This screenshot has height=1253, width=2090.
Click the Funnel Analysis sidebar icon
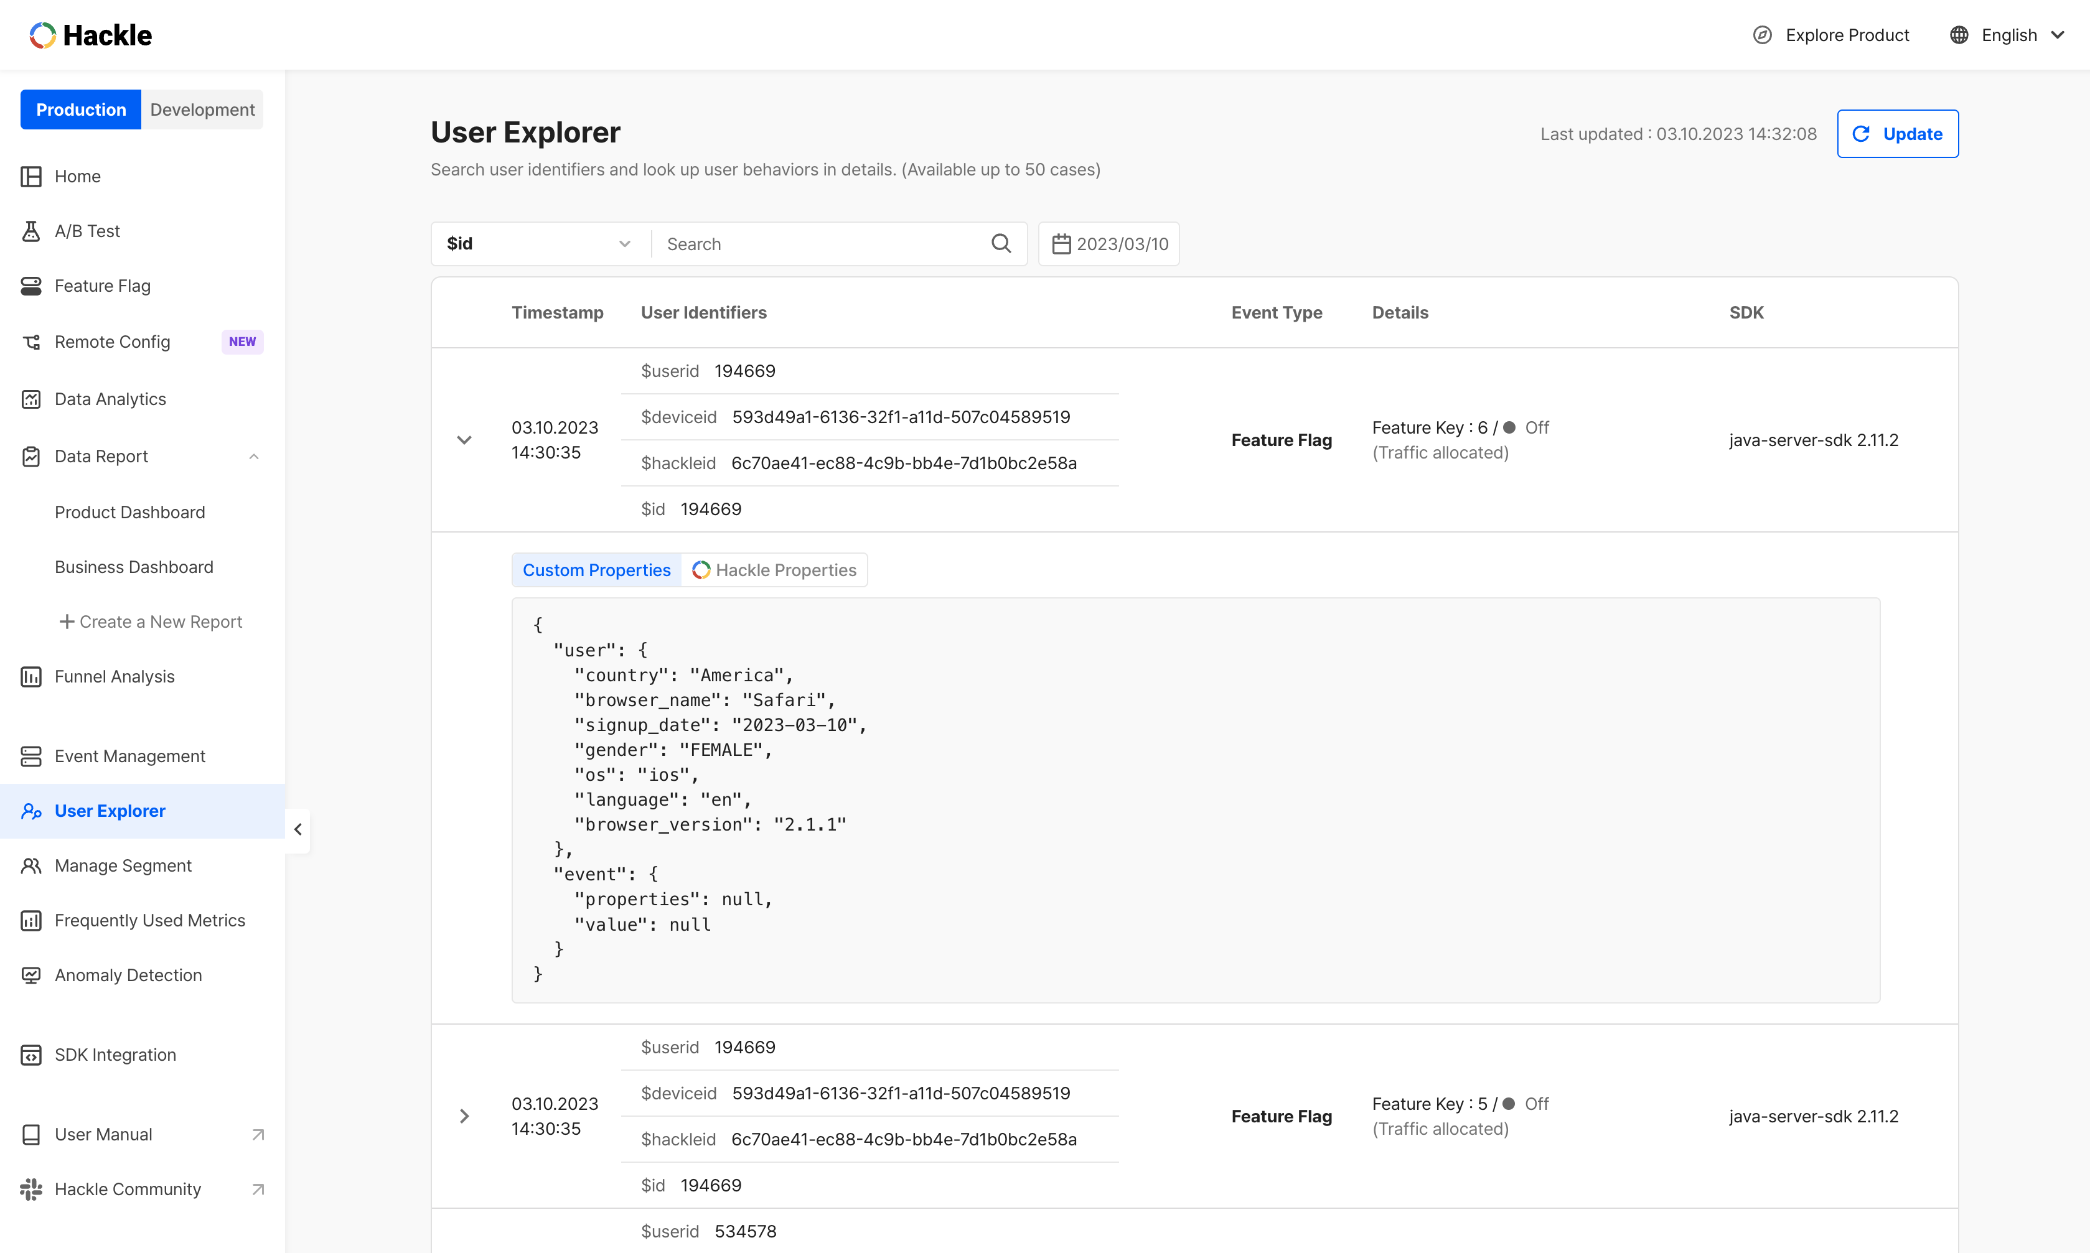[31, 676]
